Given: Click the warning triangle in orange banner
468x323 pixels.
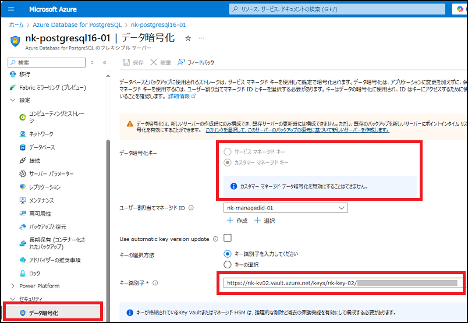Looking at the screenshot, I should pos(130,123).
